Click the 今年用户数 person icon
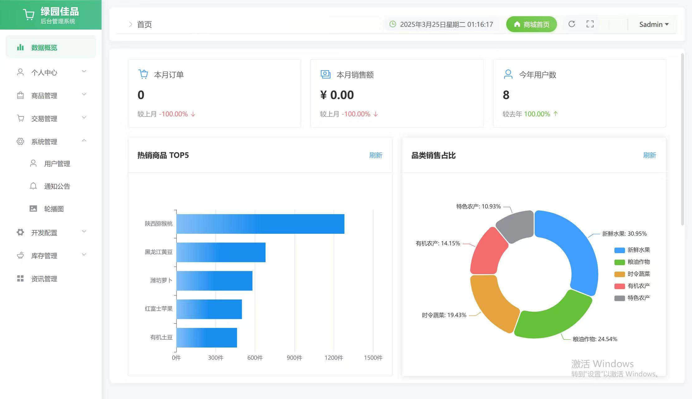The width and height of the screenshot is (692, 399). pos(508,74)
